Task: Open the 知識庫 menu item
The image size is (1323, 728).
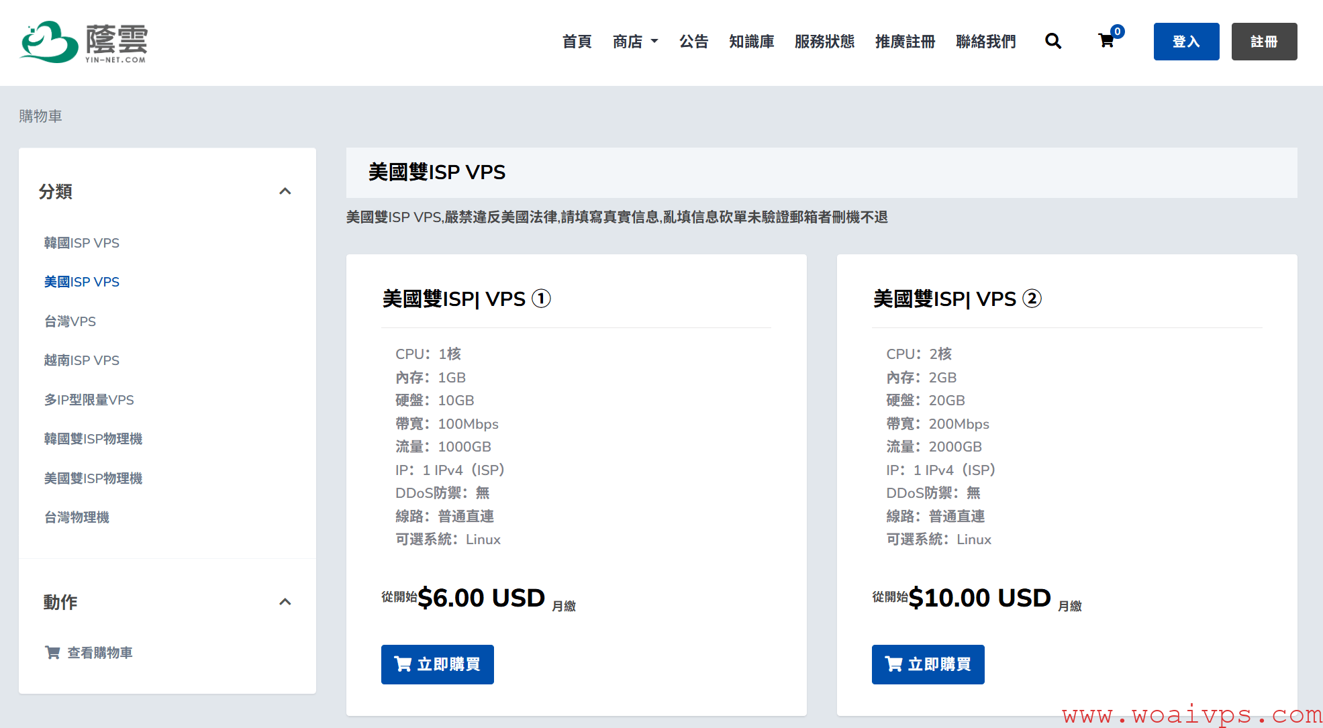Action: 751,42
